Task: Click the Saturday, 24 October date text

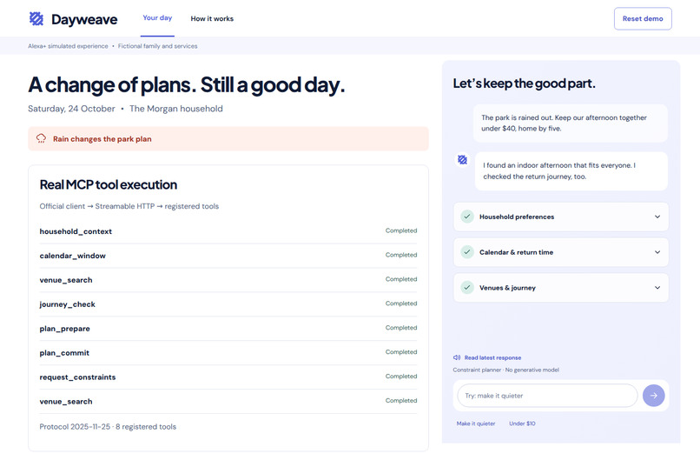Action: pyautogui.click(x=71, y=109)
